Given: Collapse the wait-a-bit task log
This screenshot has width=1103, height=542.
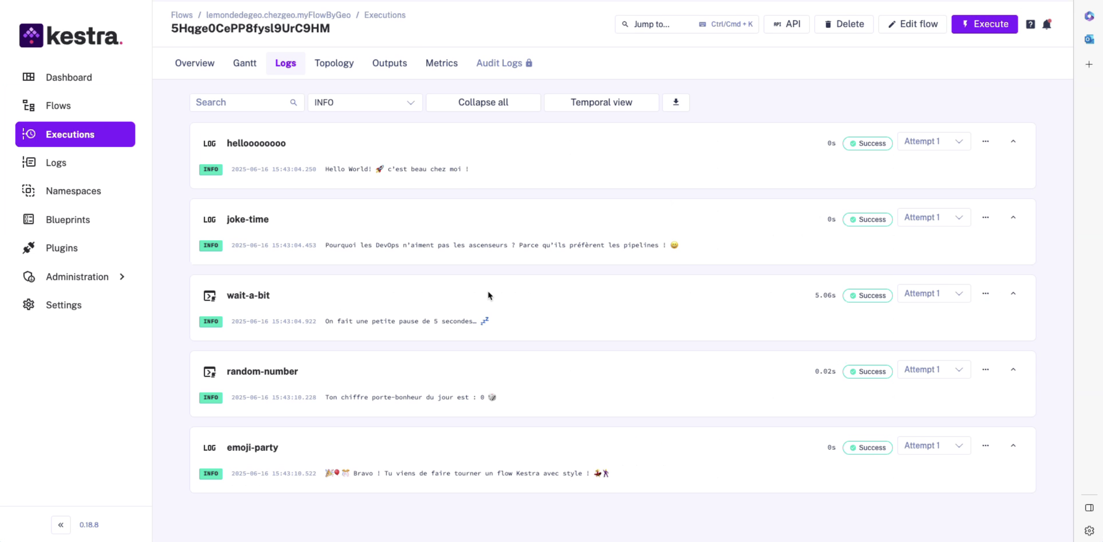Looking at the screenshot, I should pos(1013,293).
